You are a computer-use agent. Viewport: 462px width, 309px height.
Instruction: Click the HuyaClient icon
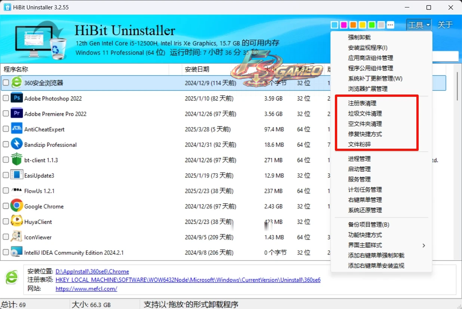(x=16, y=221)
